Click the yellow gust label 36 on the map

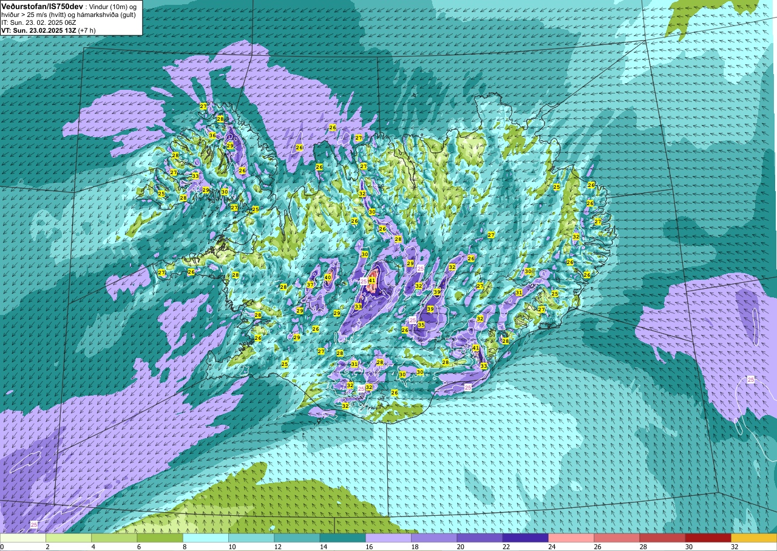pos(212,135)
